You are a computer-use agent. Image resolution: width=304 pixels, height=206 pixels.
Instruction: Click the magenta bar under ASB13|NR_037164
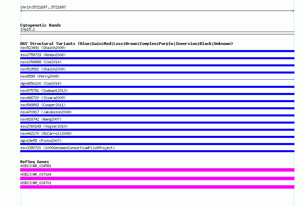pyautogui.click(x=157, y=178)
